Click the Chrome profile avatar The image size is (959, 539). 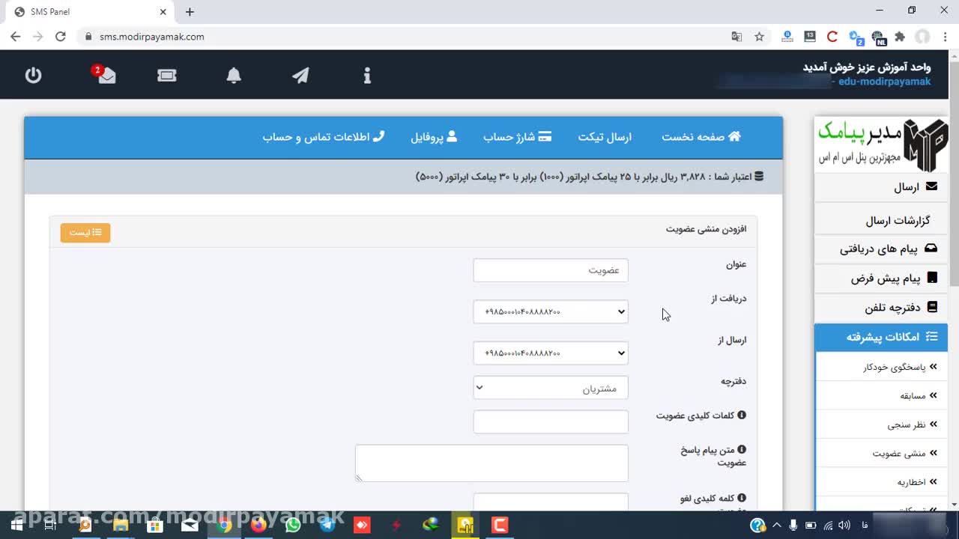pyautogui.click(x=922, y=36)
